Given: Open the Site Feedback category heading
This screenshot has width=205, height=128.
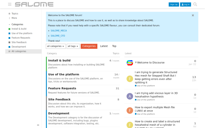Looking at the screenshot, I should pos(59,100).
